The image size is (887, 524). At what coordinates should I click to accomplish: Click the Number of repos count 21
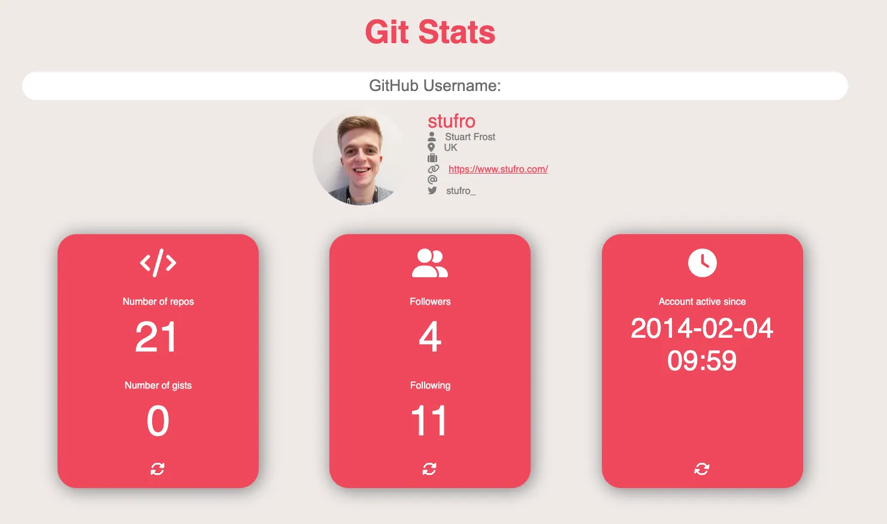click(x=158, y=337)
